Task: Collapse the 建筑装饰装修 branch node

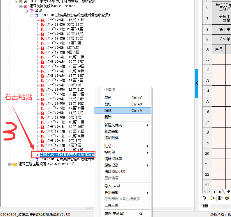Action: [21, 6]
